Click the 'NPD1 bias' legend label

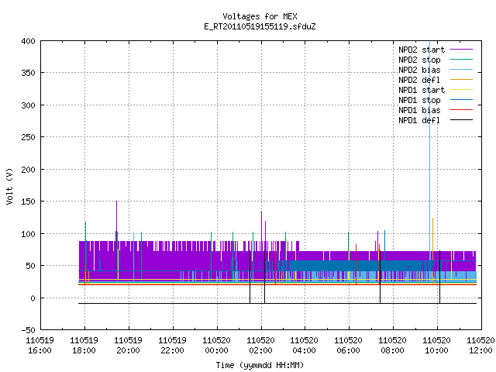(419, 110)
